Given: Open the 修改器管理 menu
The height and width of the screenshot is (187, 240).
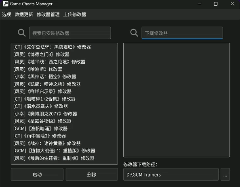Looking at the screenshot, I should [x=48, y=15].
